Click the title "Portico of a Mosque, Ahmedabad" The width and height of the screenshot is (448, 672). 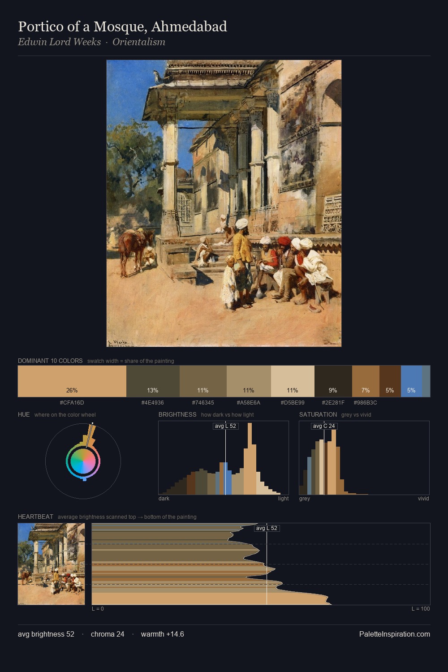122,26
